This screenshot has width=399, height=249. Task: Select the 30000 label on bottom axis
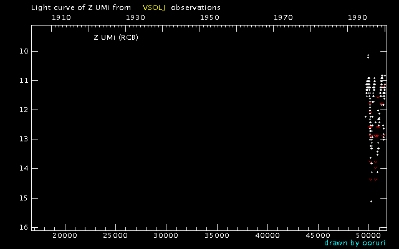coord(165,236)
